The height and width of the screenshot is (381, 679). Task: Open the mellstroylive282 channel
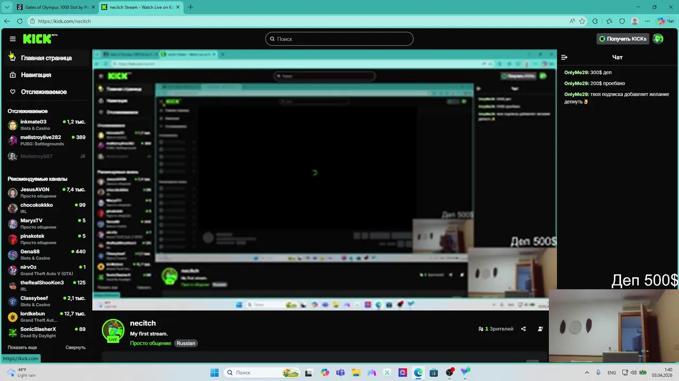point(46,140)
